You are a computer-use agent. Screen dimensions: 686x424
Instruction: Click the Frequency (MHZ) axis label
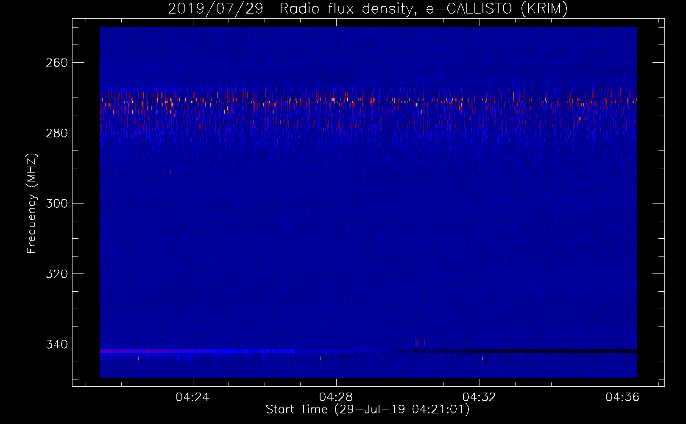32,203
